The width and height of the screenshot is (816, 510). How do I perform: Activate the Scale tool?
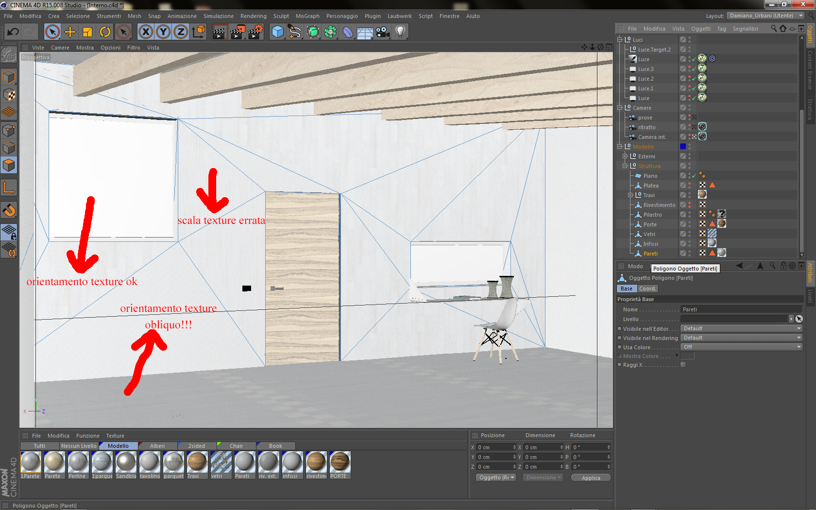pos(87,32)
